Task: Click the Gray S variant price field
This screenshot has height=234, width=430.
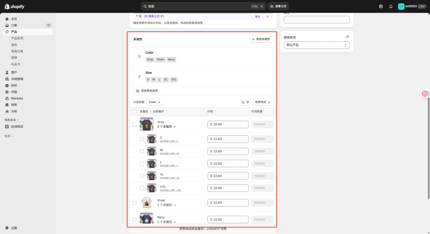Action: point(228,139)
